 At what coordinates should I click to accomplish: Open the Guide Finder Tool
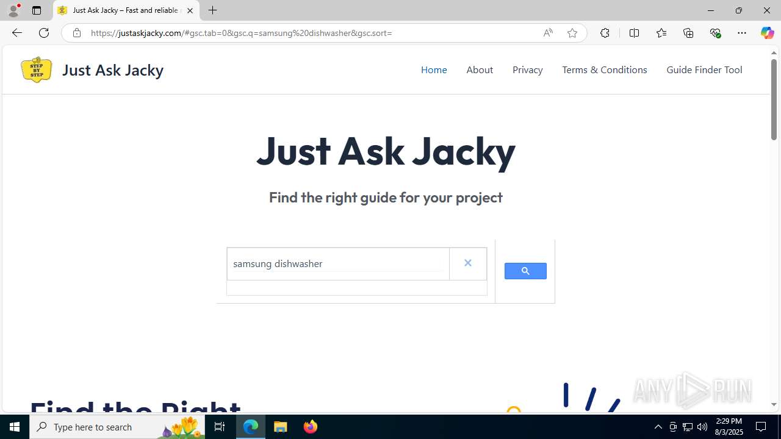pos(704,70)
